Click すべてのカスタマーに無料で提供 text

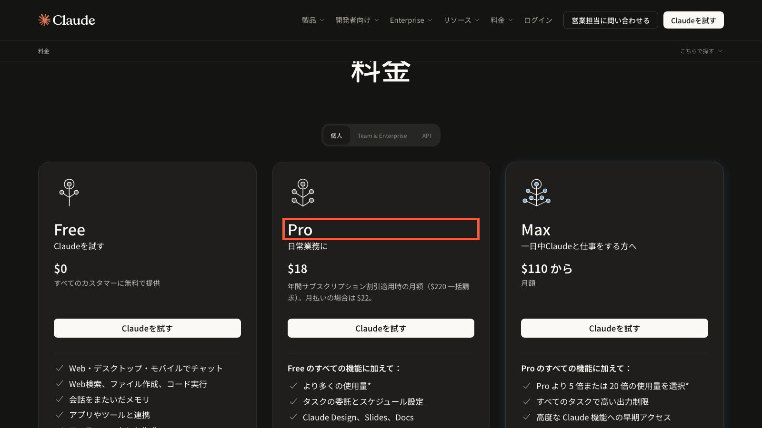point(107,283)
